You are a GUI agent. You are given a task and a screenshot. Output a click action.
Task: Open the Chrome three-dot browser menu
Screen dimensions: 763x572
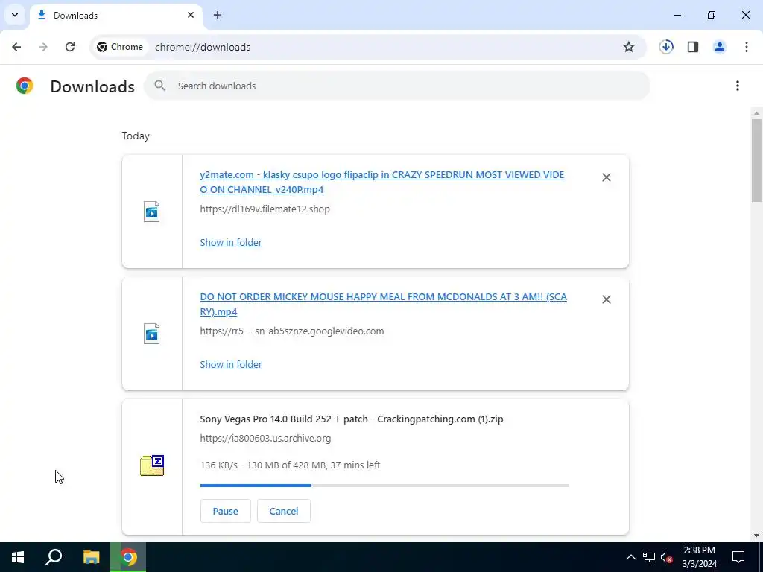pos(747,47)
